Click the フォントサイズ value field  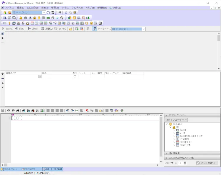(x=181, y=163)
